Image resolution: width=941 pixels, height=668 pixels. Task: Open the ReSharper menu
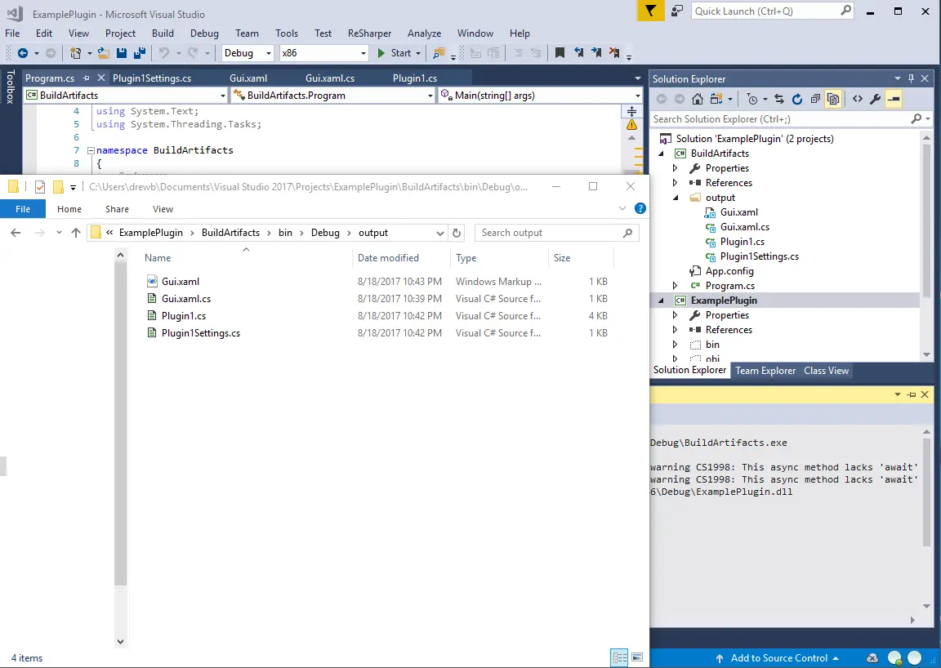click(x=370, y=33)
